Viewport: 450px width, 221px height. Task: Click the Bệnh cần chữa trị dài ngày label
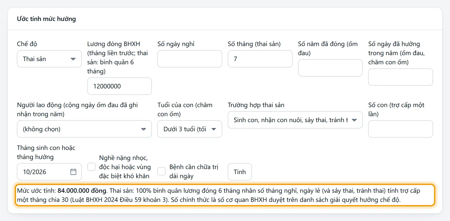coord(194,171)
